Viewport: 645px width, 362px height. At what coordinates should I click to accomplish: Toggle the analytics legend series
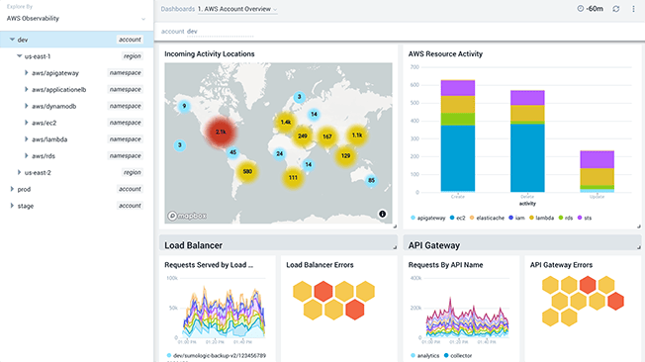pyautogui.click(x=425, y=355)
